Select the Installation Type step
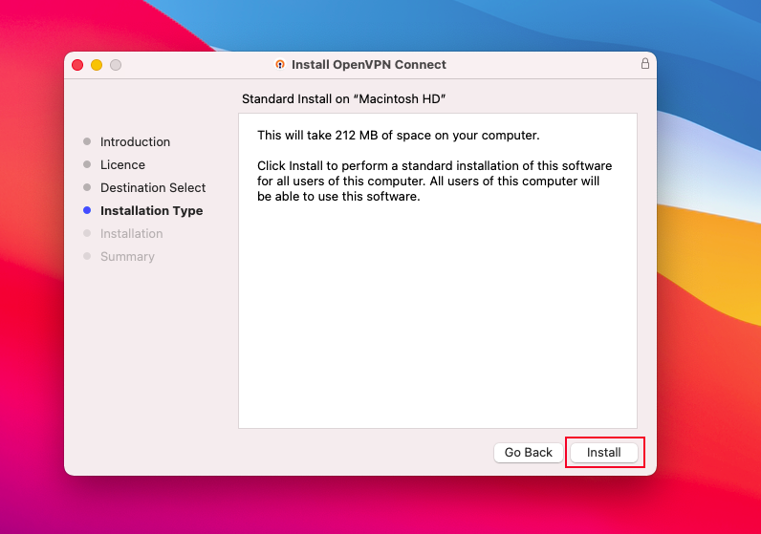The image size is (761, 534). pos(151,210)
